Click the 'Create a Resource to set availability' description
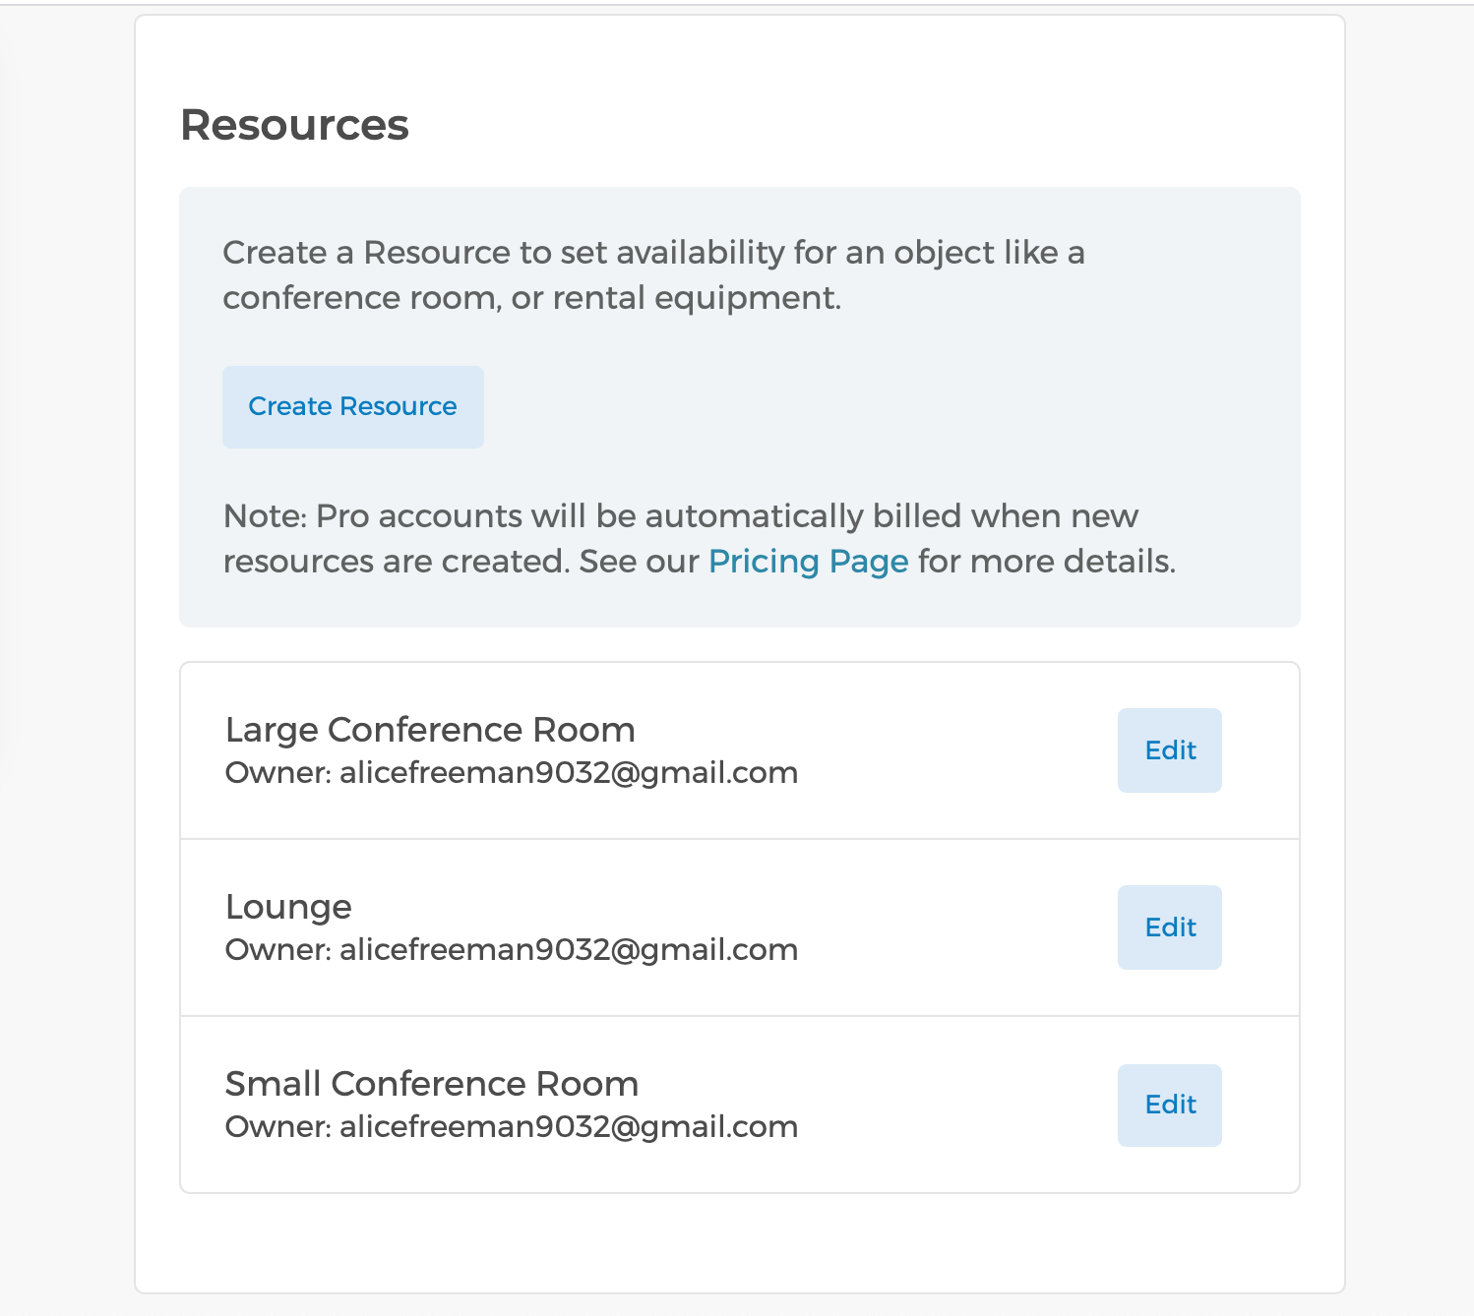The height and width of the screenshot is (1316, 1474). pyautogui.click(x=653, y=274)
